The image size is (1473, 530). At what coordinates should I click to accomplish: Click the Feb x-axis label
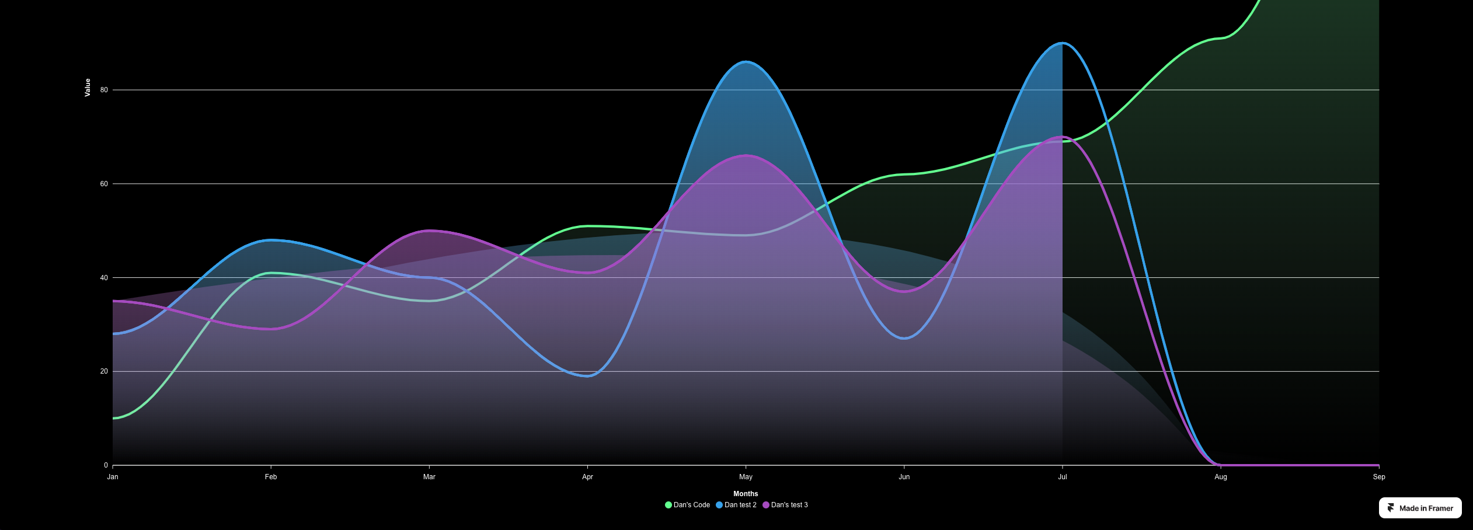click(x=271, y=477)
